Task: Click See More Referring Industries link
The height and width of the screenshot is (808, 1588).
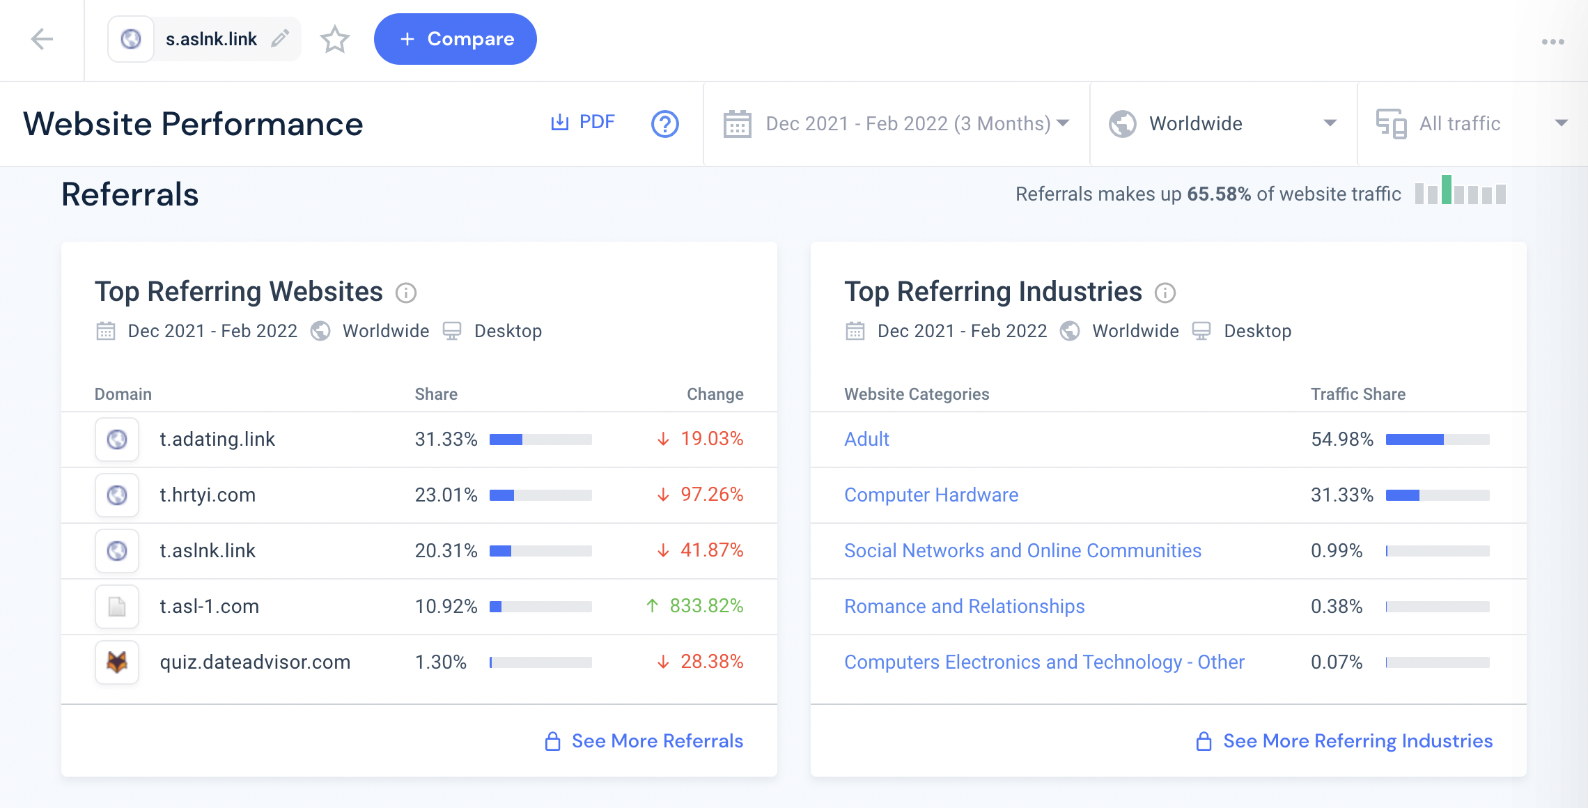Action: click(x=1358, y=741)
